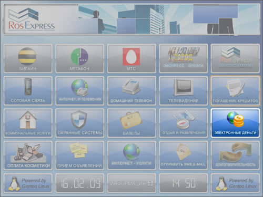Image resolution: width=263 pixels, height=197 pixels.
Task: Select highlighted Электронные деньги tile
Action: (x=235, y=123)
